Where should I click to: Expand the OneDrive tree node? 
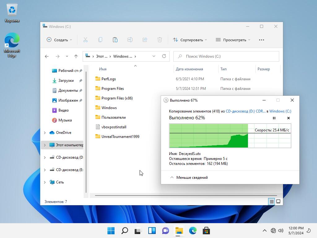pos(45,133)
